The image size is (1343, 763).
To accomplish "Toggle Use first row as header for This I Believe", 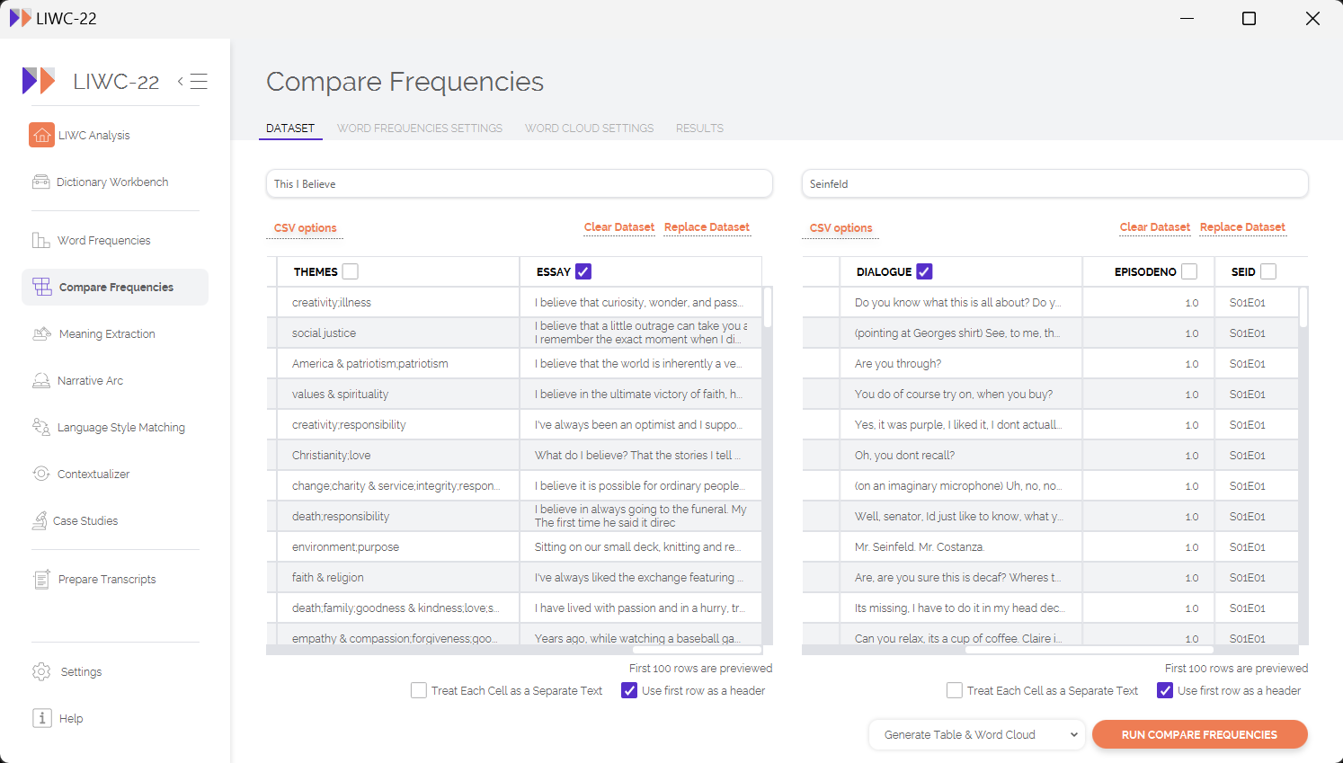I will [x=629, y=690].
